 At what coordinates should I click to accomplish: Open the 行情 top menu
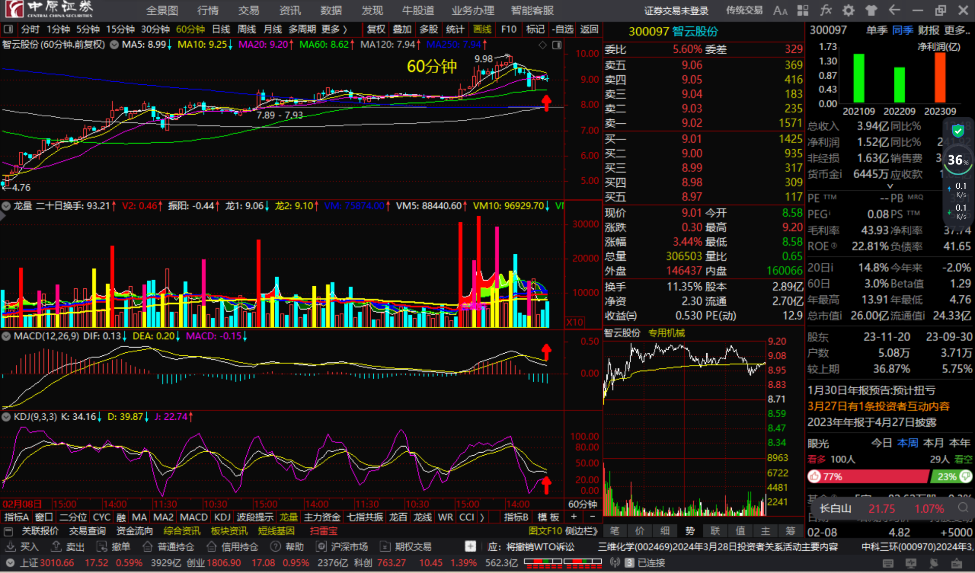click(x=208, y=10)
